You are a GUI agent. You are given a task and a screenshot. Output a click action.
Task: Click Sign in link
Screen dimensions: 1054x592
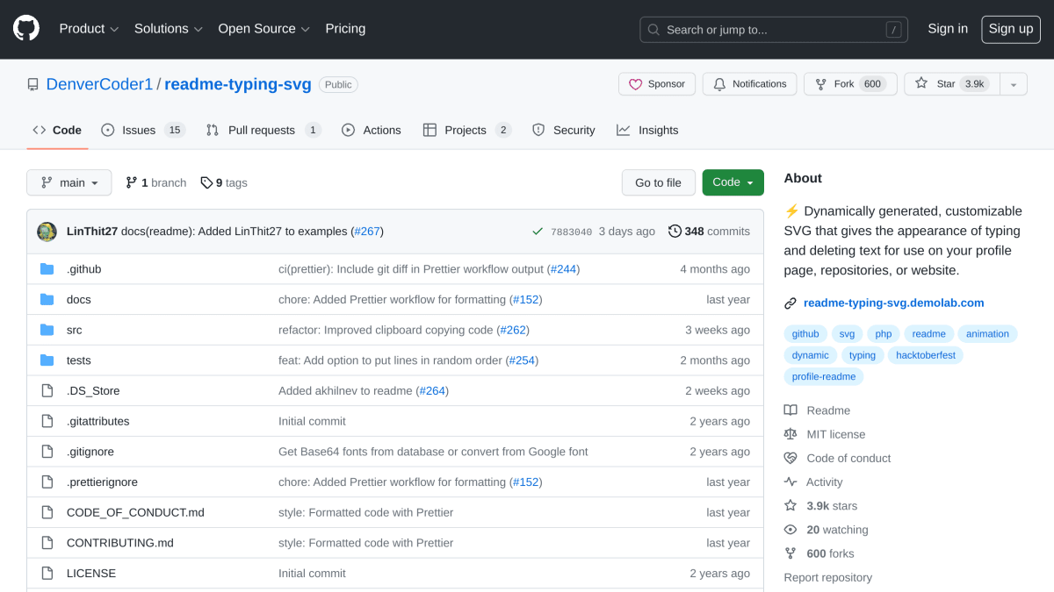point(948,29)
